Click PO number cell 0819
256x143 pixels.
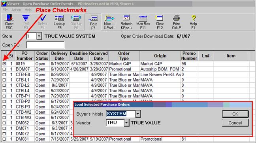[24, 64]
